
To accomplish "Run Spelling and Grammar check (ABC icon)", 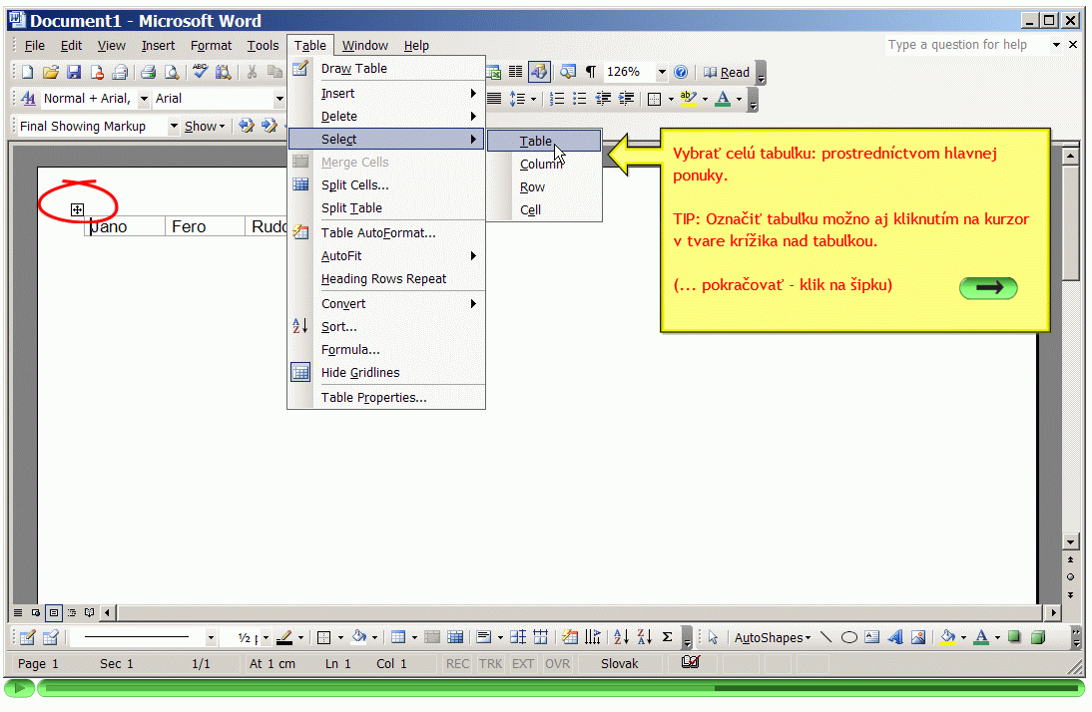I will [201, 71].
